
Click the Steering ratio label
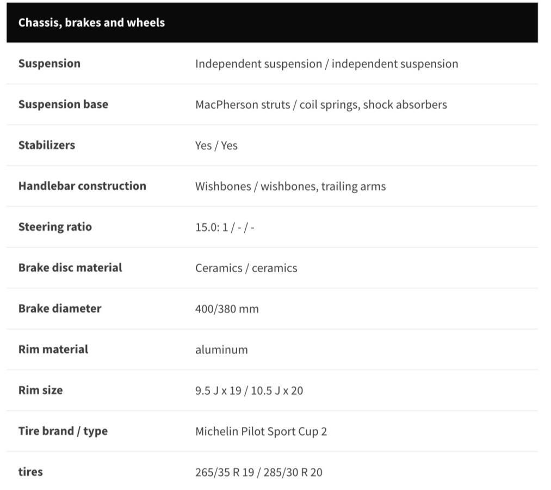pos(55,227)
